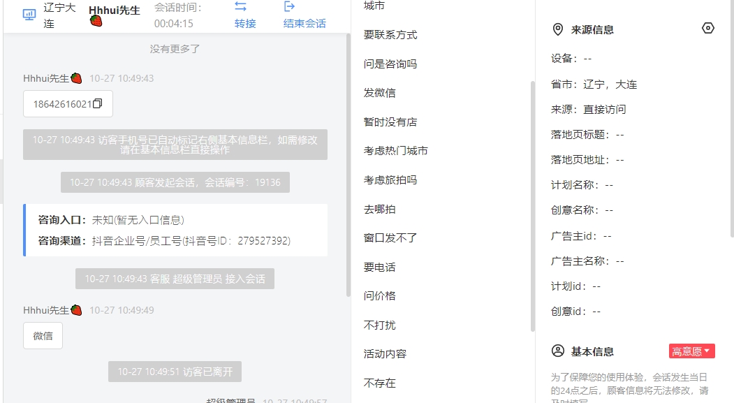Click the 设备 field in source info
Viewport: 734px width, 403px height.
tap(571, 59)
